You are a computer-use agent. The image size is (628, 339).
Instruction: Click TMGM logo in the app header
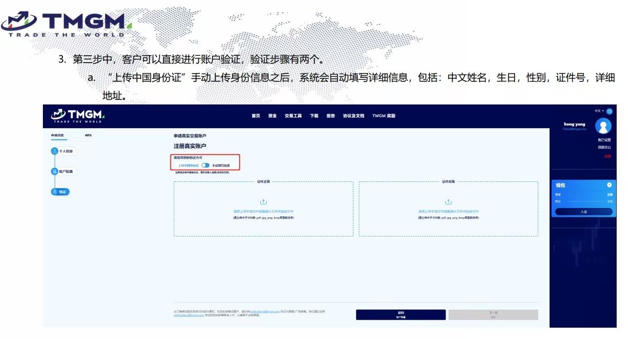click(76, 116)
